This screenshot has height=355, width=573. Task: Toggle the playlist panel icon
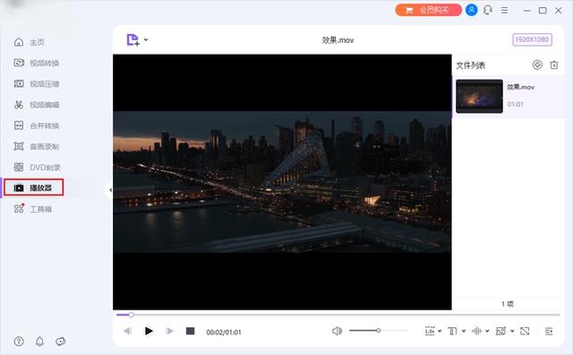549,331
